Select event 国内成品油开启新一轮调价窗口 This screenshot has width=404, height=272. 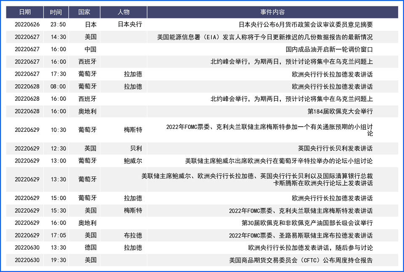[x=329, y=50]
